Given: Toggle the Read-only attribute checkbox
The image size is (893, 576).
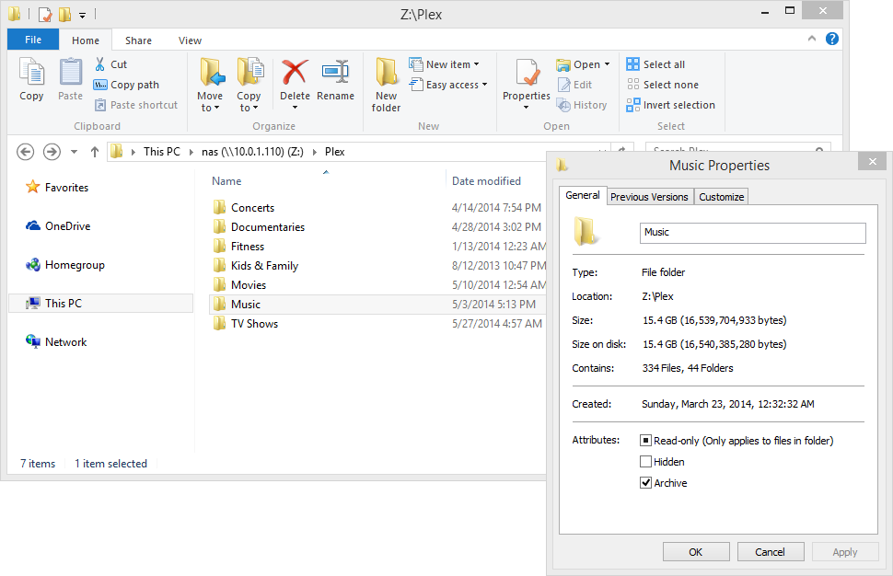Looking at the screenshot, I should point(646,441).
